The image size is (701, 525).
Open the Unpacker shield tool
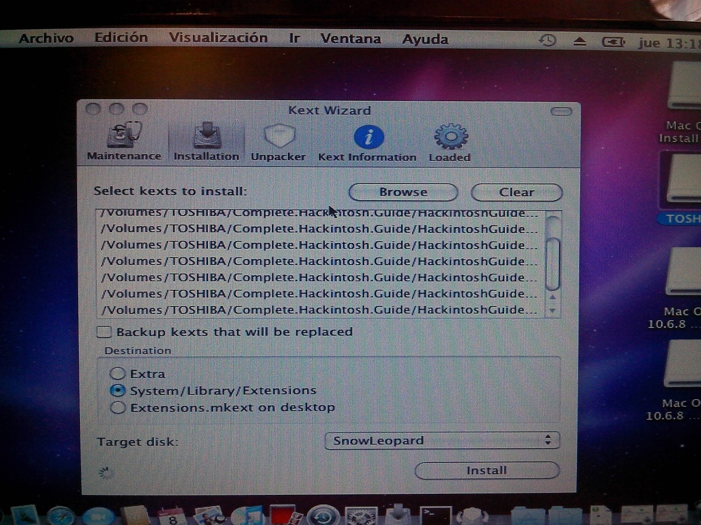[x=278, y=142]
